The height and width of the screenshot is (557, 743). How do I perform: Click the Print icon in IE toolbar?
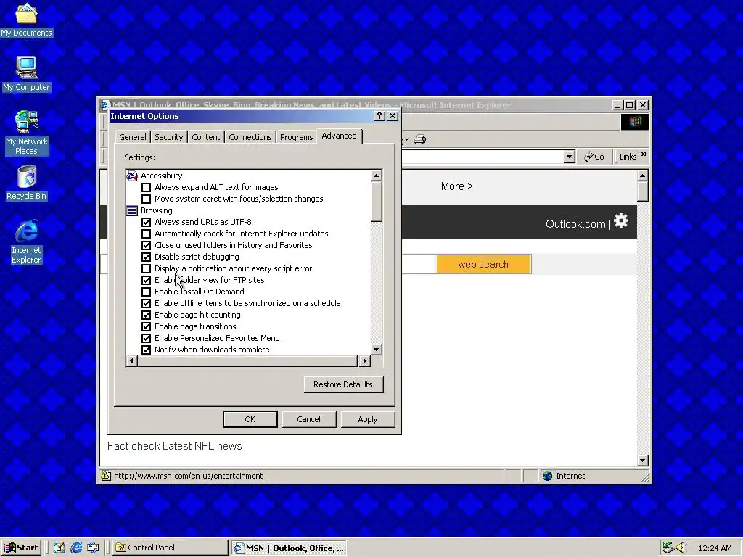pyautogui.click(x=420, y=139)
